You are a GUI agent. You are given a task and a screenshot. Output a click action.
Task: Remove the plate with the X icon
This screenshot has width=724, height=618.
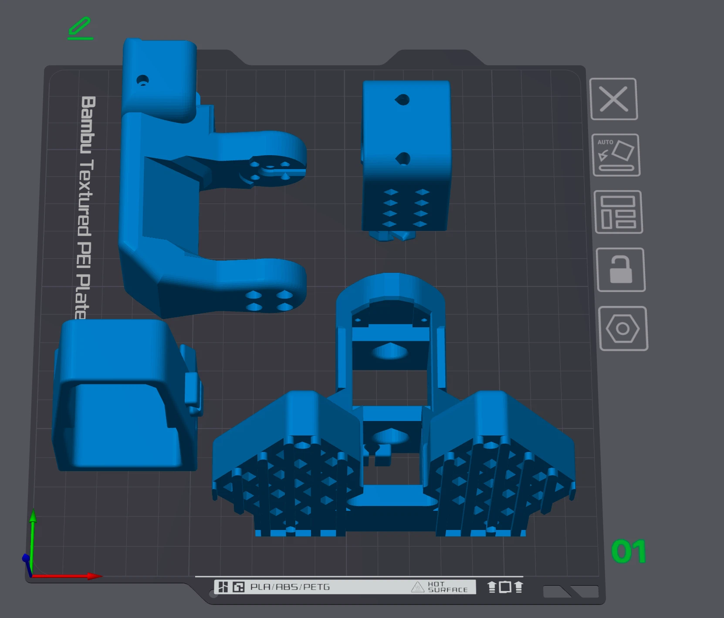point(613,99)
